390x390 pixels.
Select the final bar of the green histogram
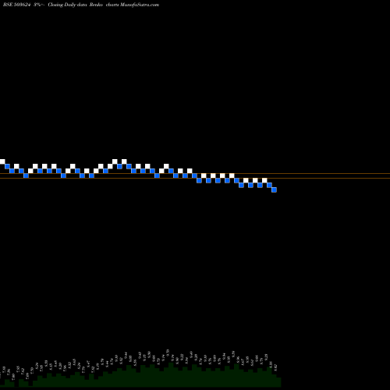click(278, 382)
